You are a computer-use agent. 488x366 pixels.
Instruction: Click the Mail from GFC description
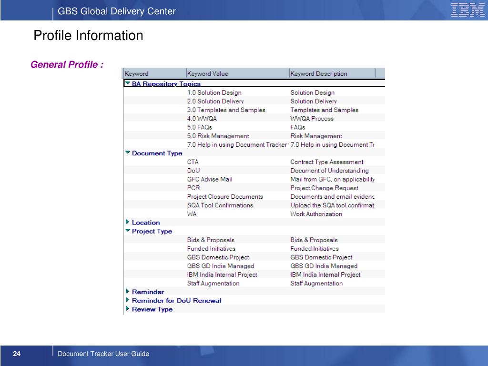pyautogui.click(x=332, y=179)
